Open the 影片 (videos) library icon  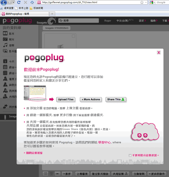pos(5,33)
